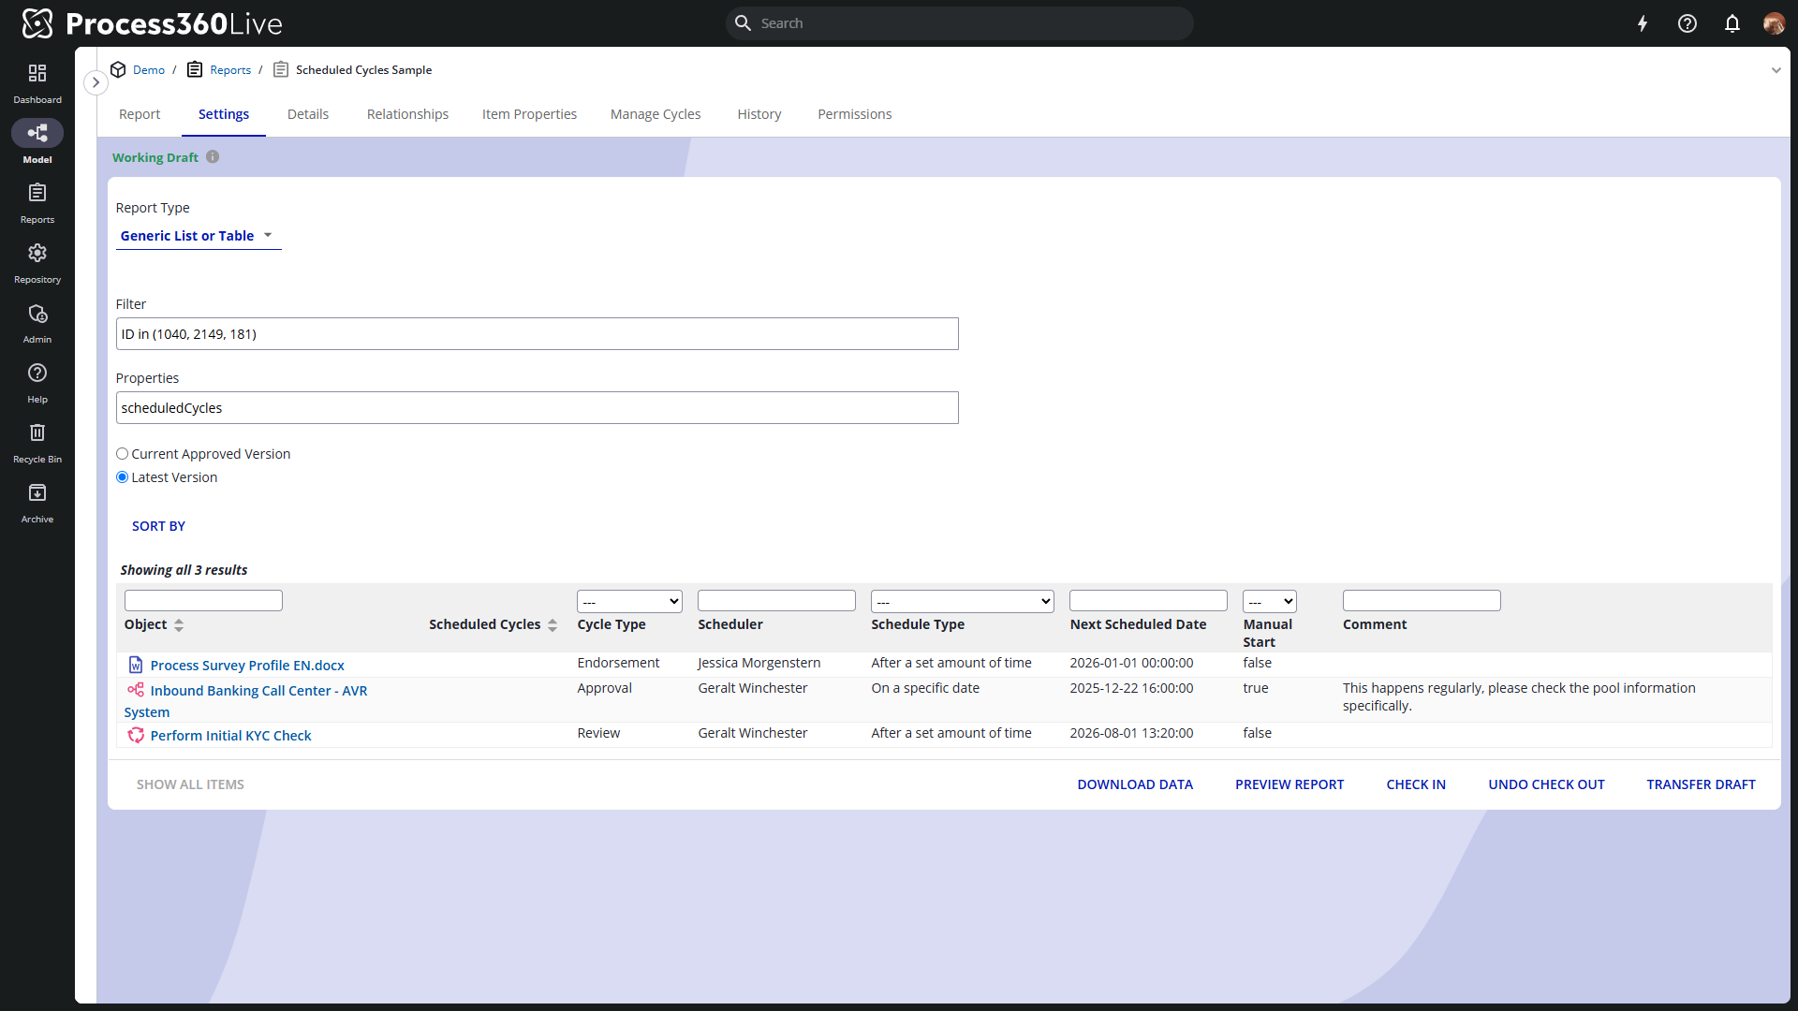Open the Recycle Bin in sidebar

pyautogui.click(x=37, y=433)
